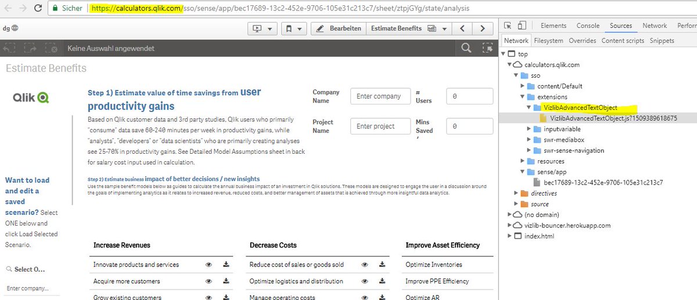Open bec17689 app file in tree
The image size is (697, 300).
603,182
